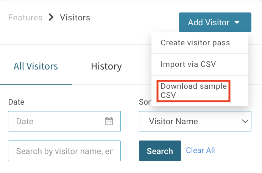Open the Add Visitor dropdown button

(x=215, y=22)
